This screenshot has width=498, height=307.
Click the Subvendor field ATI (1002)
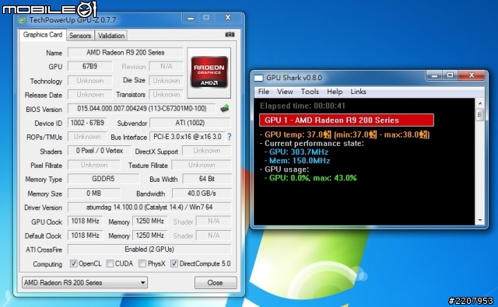click(x=190, y=123)
